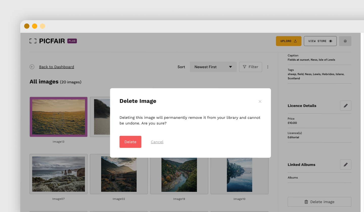Image resolution: width=364 pixels, height=212 pixels.
Task: Click the Image07 label
Action: (x=59, y=199)
